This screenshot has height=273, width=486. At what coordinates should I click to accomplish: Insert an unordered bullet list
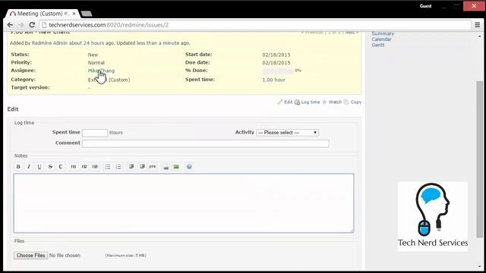[x=108, y=167]
